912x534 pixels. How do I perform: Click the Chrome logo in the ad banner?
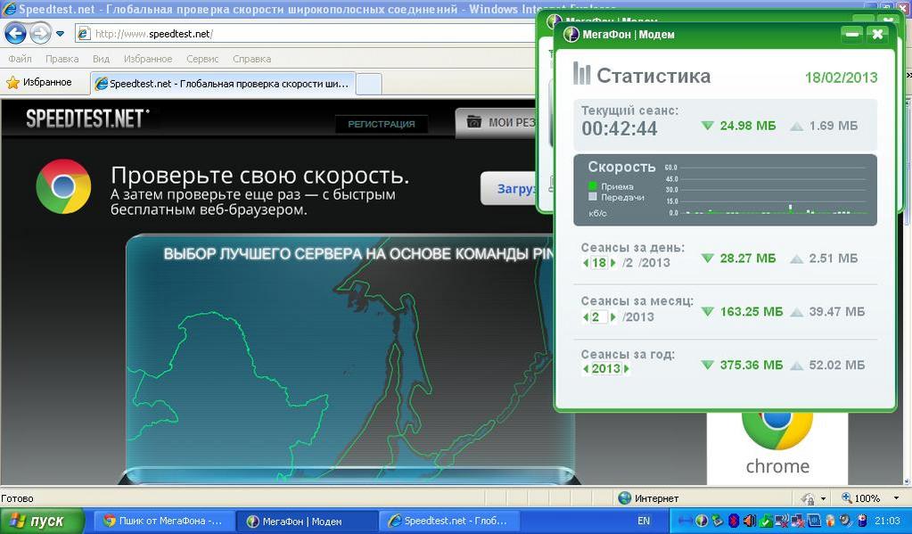pos(63,186)
